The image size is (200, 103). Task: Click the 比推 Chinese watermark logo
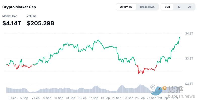(176, 89)
